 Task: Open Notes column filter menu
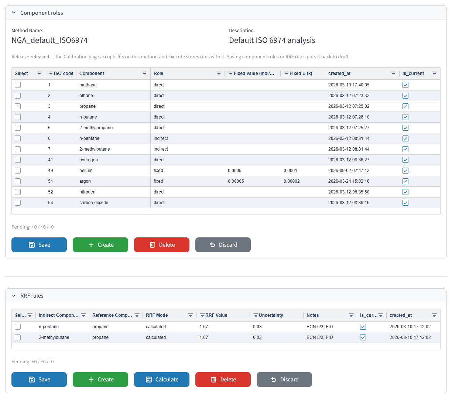pos(351,315)
